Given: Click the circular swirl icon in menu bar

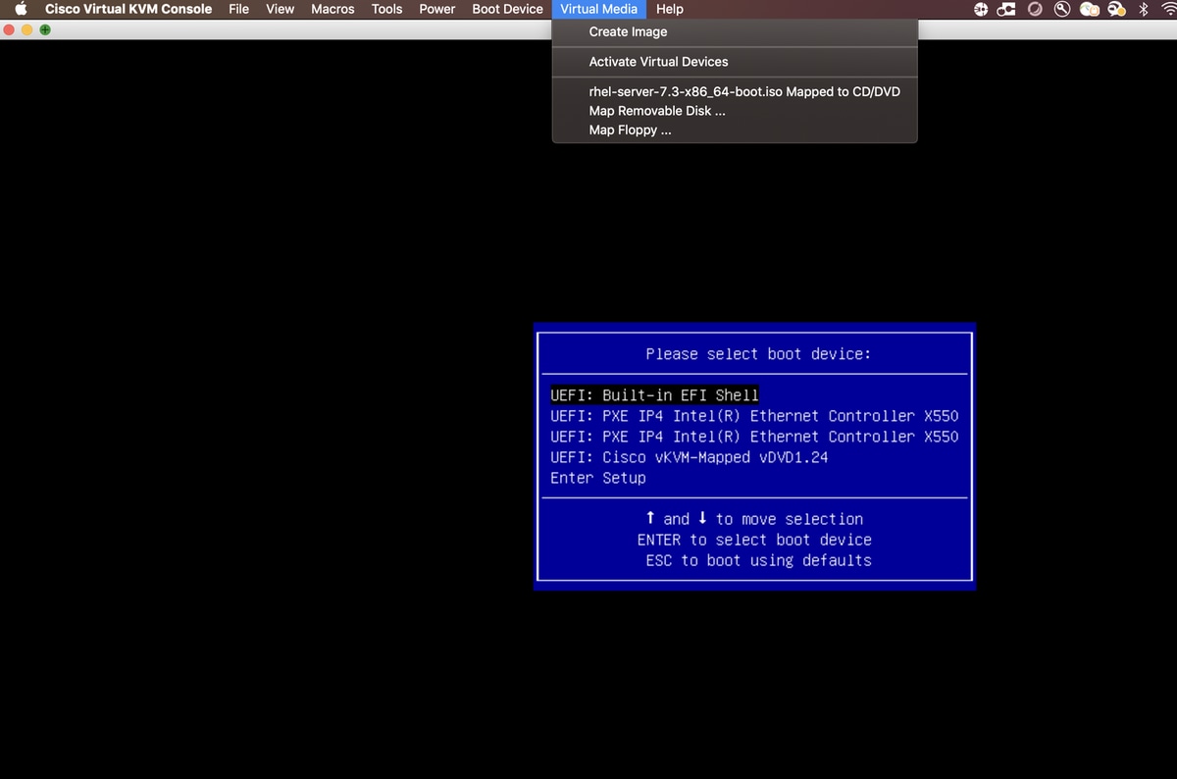Looking at the screenshot, I should coord(1035,9).
